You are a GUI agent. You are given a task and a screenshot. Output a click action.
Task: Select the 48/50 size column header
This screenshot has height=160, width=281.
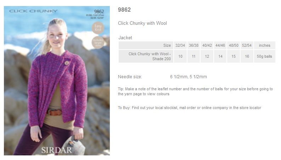pos(234,45)
